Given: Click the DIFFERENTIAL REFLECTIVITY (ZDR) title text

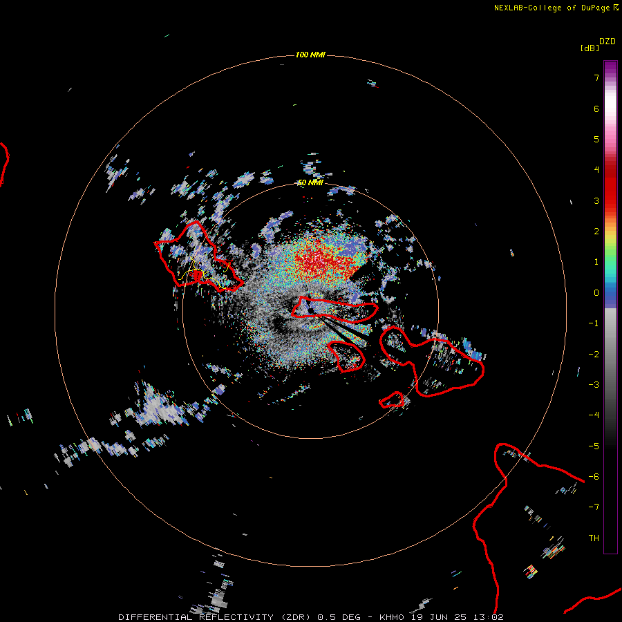Looking at the screenshot, I should pyautogui.click(x=215, y=617).
